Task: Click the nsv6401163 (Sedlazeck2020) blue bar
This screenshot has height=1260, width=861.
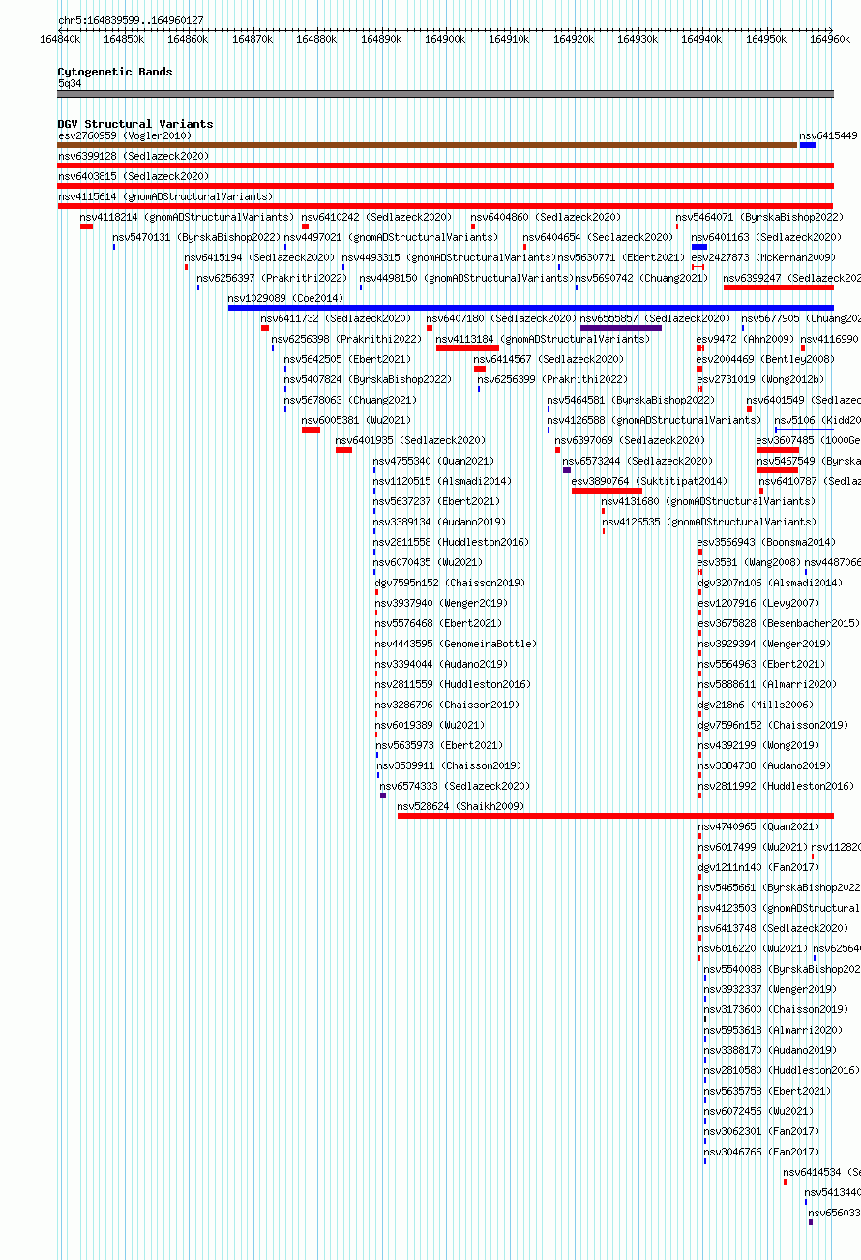Action: coord(699,247)
